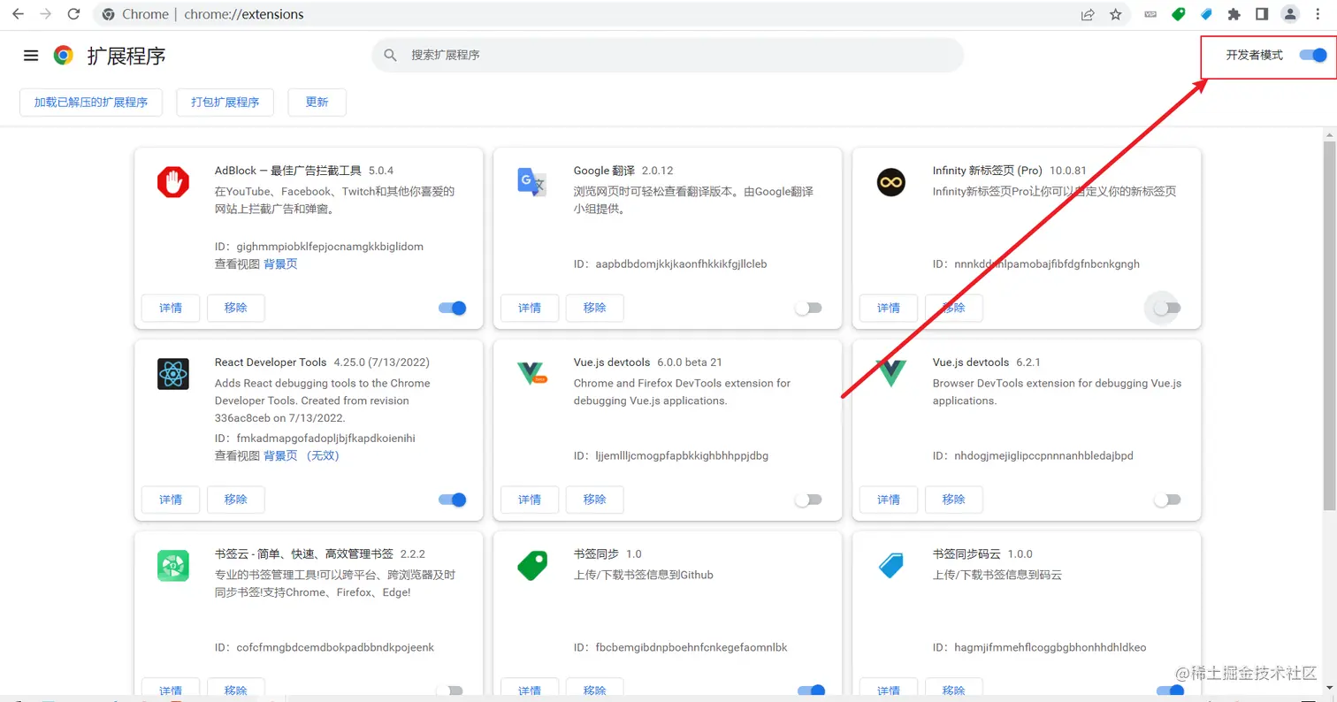Click the Google 翻译 extension icon
The height and width of the screenshot is (702, 1337).
click(532, 182)
